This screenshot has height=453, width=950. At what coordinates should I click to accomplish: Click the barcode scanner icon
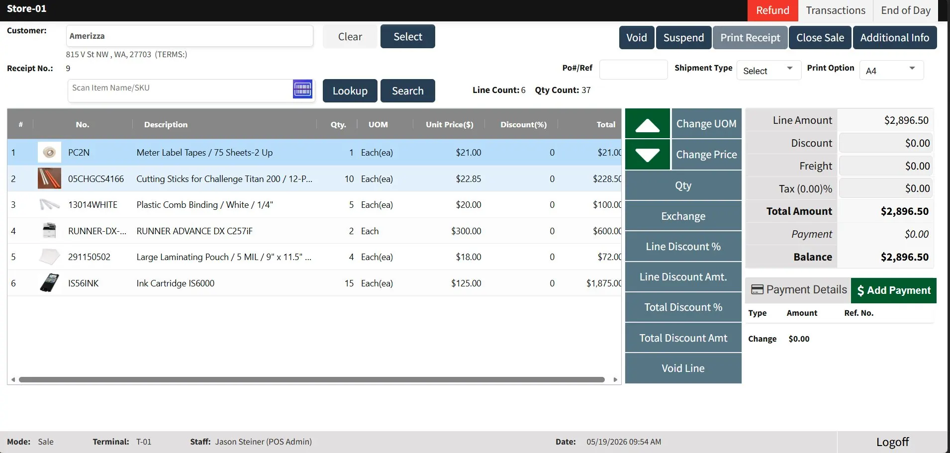[302, 89]
